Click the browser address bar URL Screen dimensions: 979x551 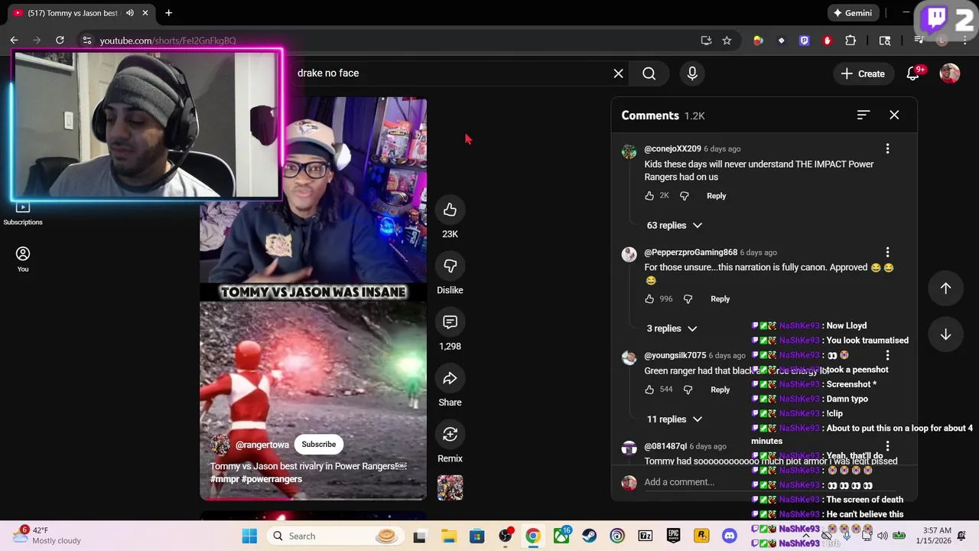point(168,41)
